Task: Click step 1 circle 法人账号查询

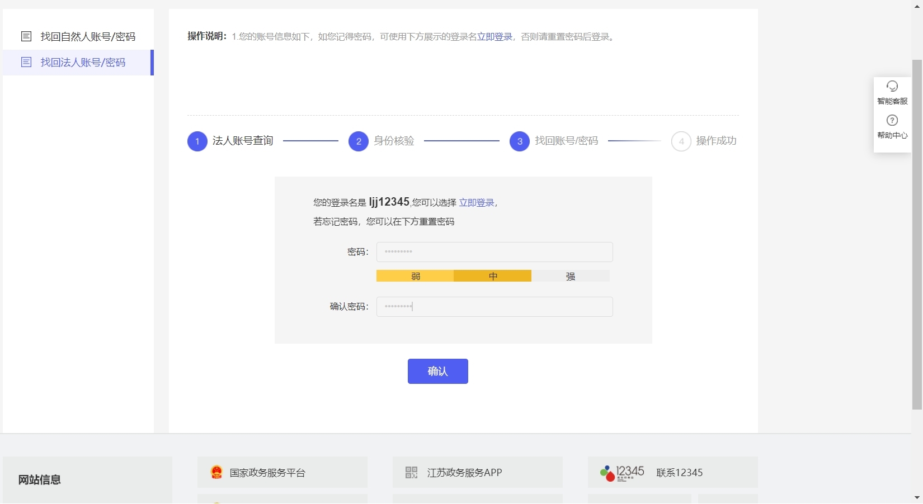Action: 197,141
